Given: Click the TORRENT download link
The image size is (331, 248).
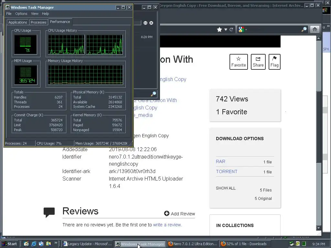Looking at the screenshot, I should (227, 171).
